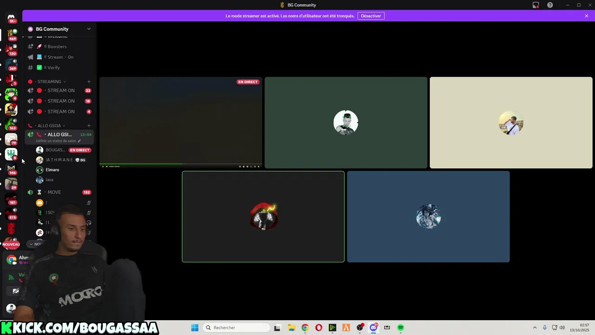Edit the voice channel status pencil
This screenshot has height=335, width=595.
(x=79, y=141)
